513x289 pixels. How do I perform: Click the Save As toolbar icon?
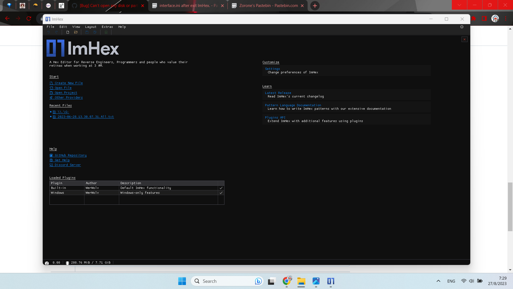[95, 32]
